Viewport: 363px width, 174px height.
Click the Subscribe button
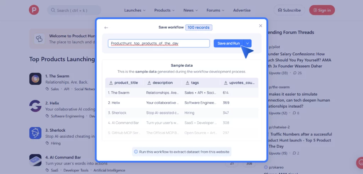pyautogui.click(x=289, y=10)
